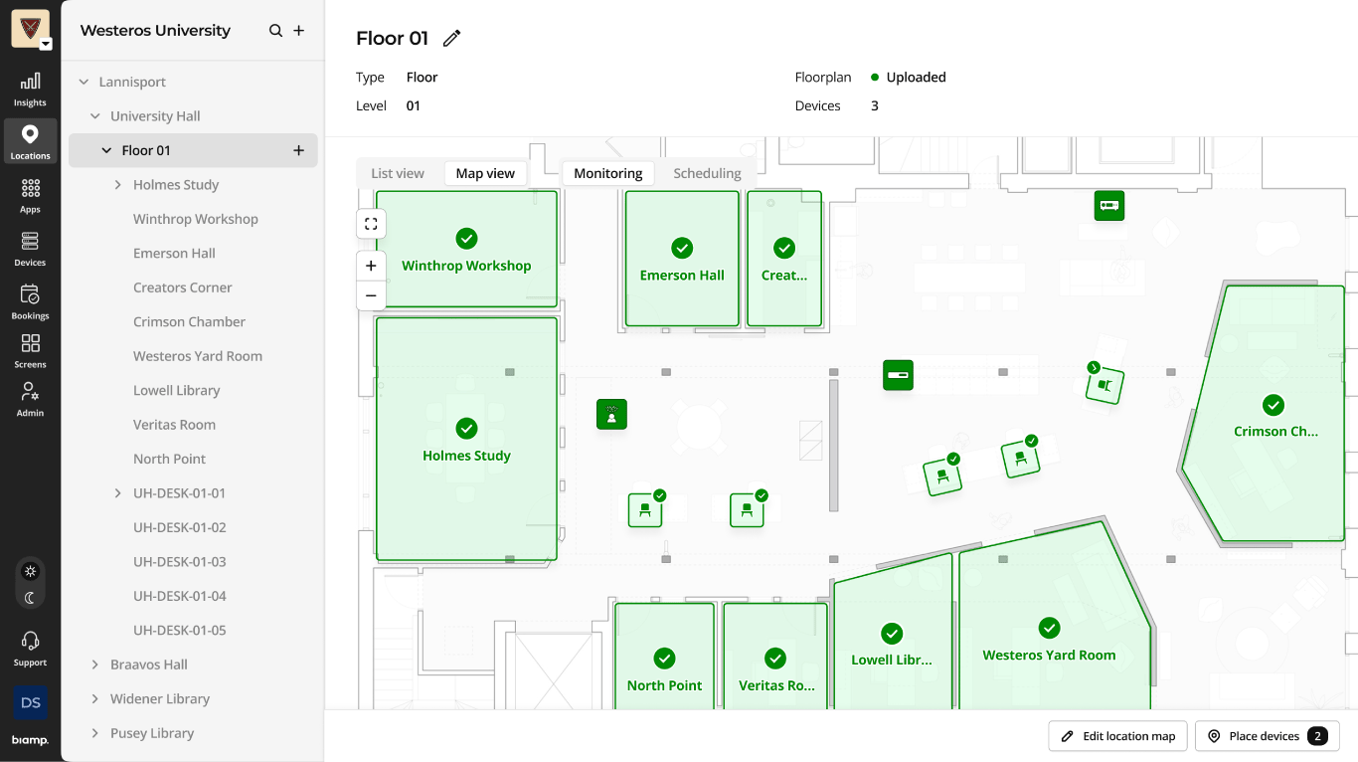Click the search icon next to Westeros University
This screenshot has height=762, width=1358.
pos(274,31)
